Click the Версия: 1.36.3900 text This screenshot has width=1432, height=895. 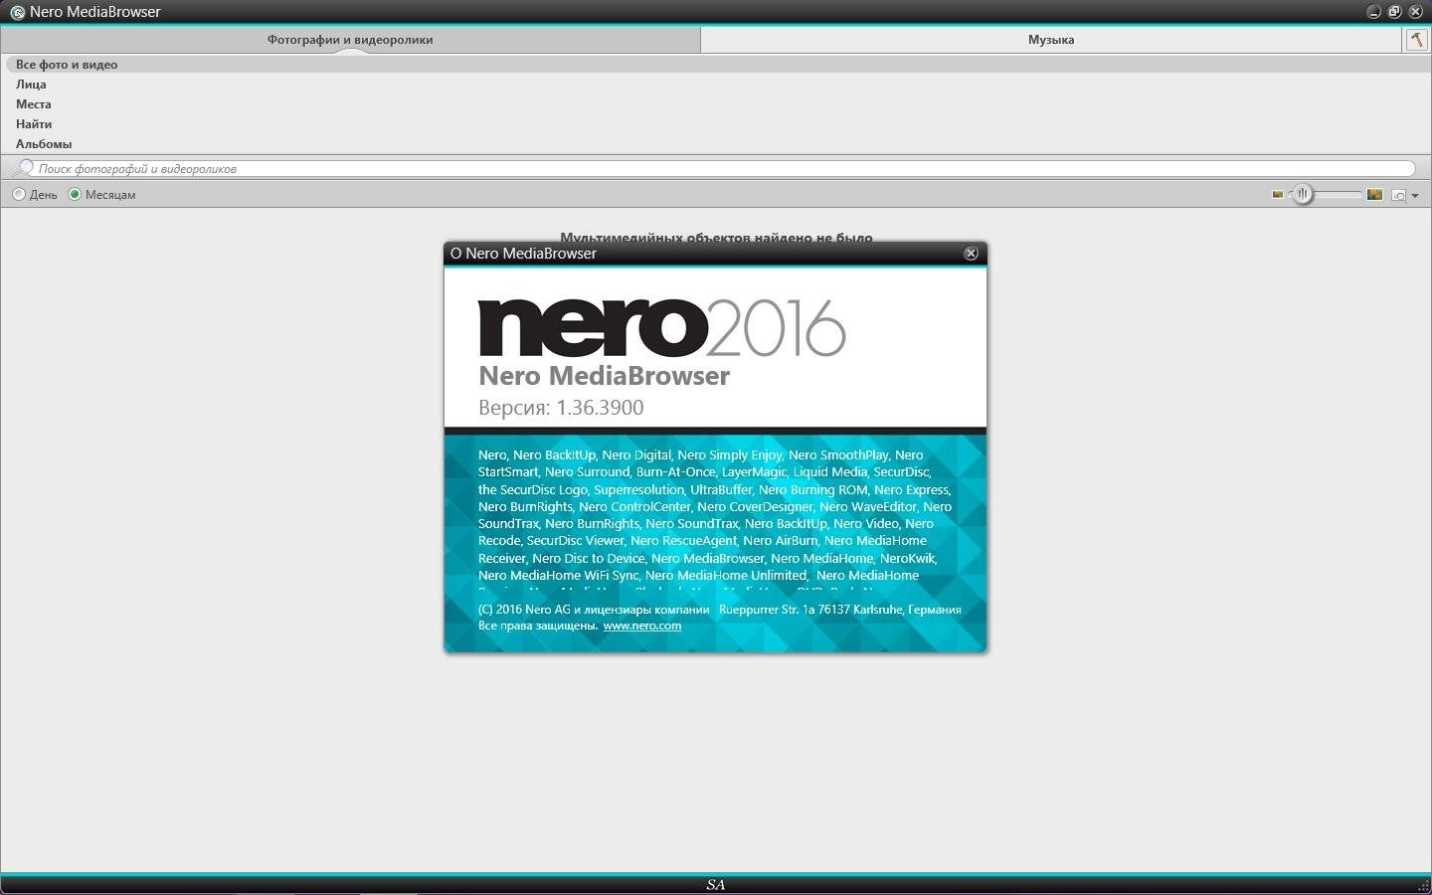561,408
